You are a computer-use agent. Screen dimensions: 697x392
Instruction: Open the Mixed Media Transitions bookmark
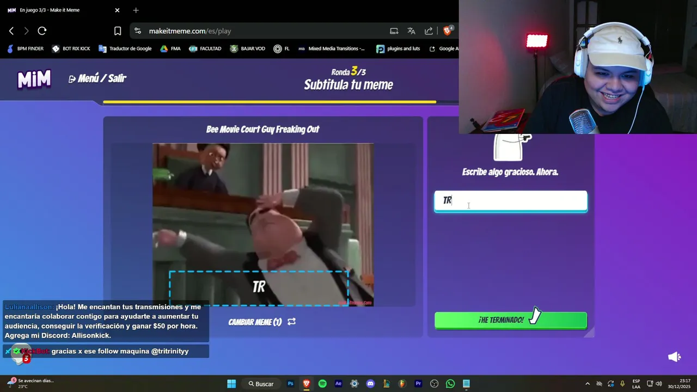point(331,48)
